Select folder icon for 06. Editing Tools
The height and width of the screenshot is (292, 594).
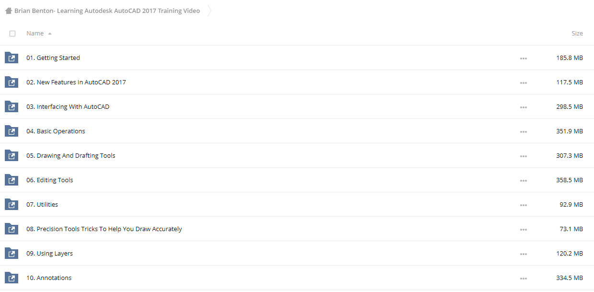12,180
